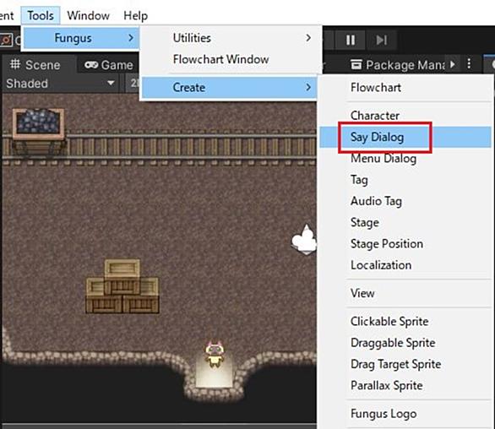Create a Draggable Sprite
The height and width of the screenshot is (429, 495).
click(x=405, y=343)
